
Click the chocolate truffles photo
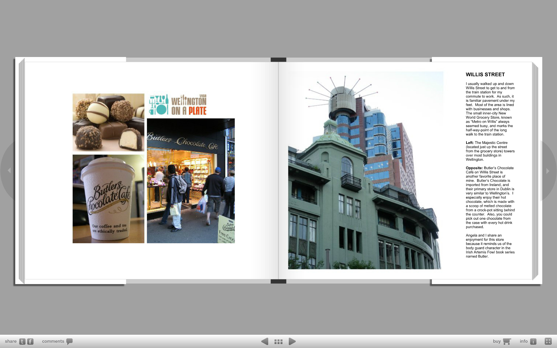[x=108, y=122]
